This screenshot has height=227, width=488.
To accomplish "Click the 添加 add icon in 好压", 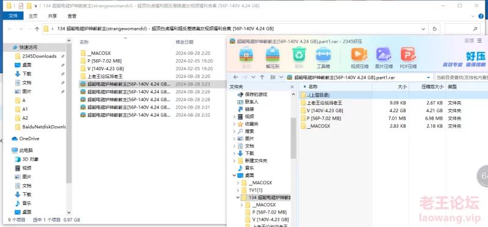I will point(246,57).
